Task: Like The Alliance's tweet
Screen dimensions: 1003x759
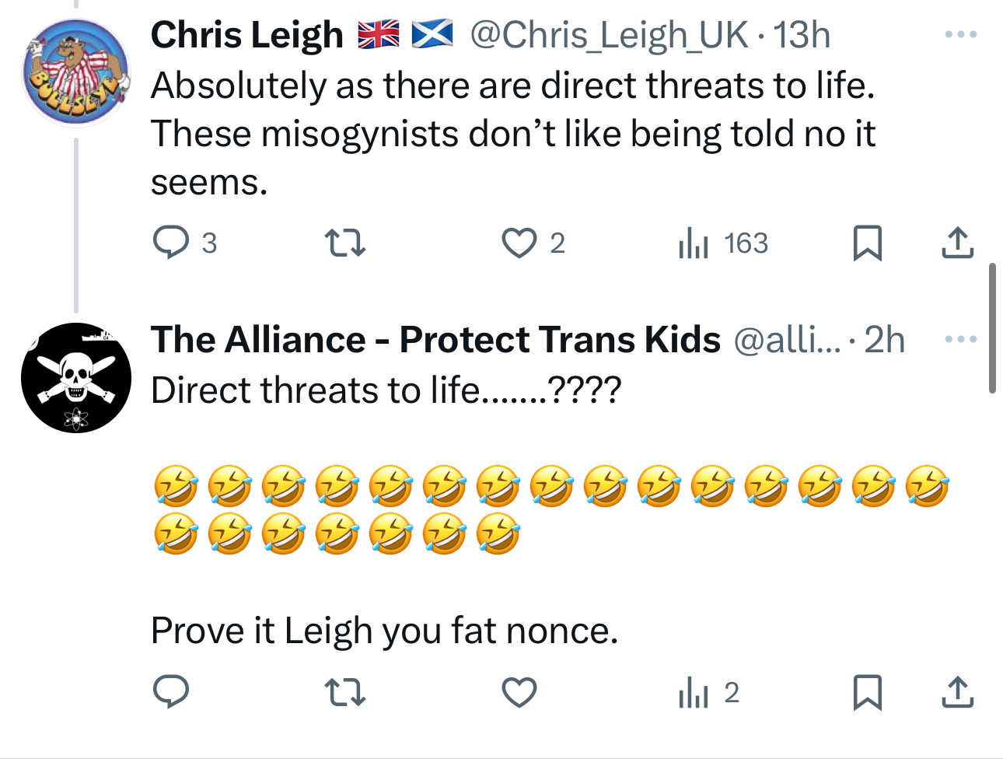Action: coord(519,692)
